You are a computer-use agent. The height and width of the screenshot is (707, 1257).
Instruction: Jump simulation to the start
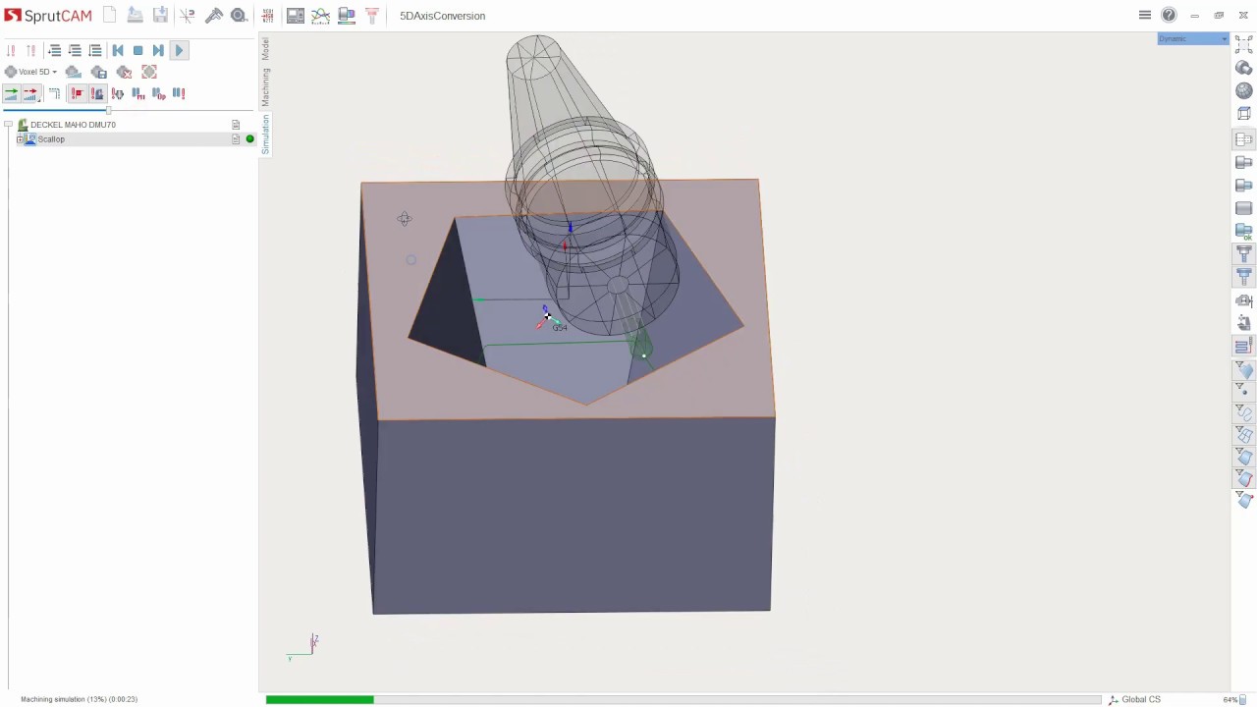click(x=118, y=50)
